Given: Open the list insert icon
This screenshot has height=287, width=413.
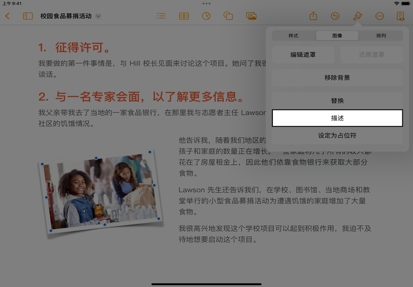Looking at the screenshot, I should click(161, 16).
